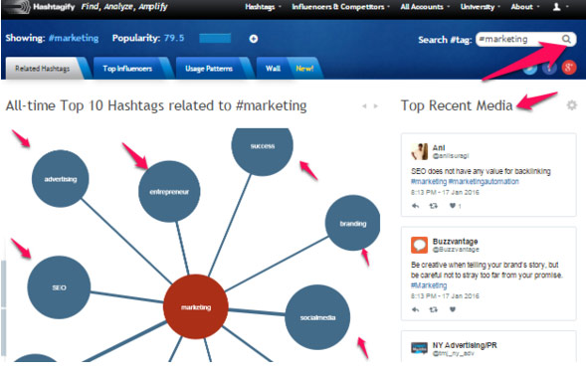Click into the Search #tag field
Image resolution: width=586 pixels, height=374 pixels.
click(519, 39)
